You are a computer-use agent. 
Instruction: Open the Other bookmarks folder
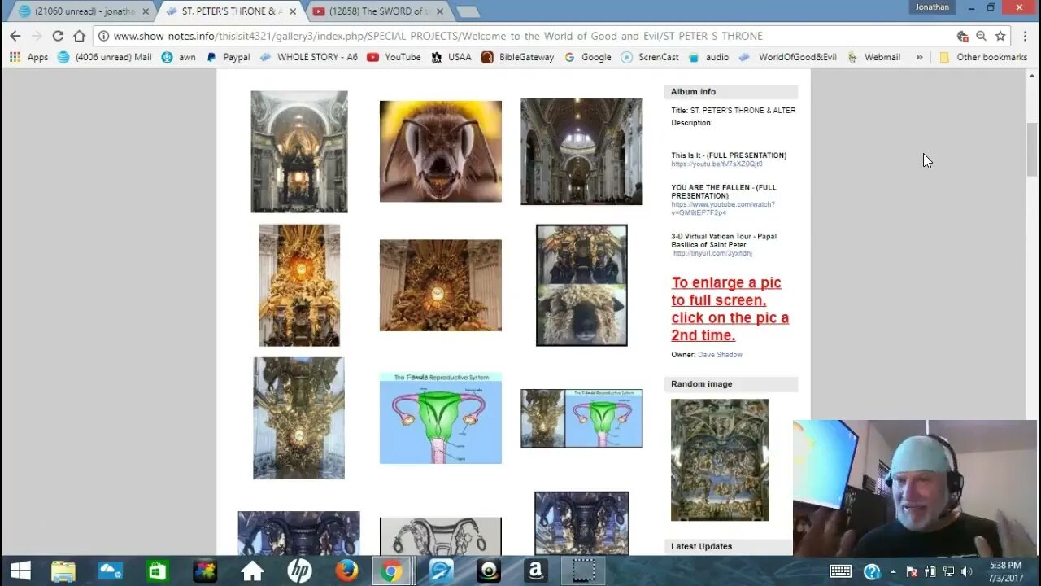coord(982,57)
